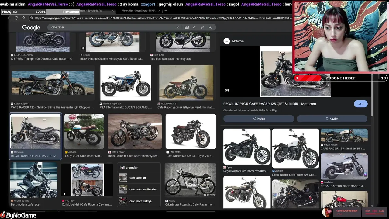
Task: Open Epey Regal Raptor Cafe Racer 125 Klasik image
Action: (247, 147)
